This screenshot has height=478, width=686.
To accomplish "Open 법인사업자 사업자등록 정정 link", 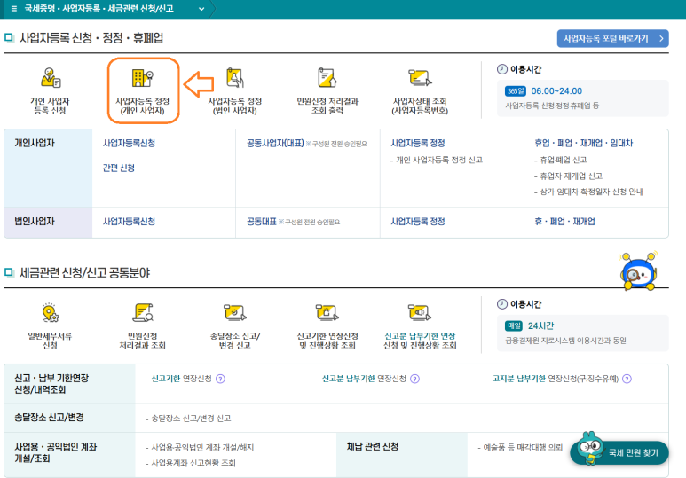I will (x=418, y=222).
